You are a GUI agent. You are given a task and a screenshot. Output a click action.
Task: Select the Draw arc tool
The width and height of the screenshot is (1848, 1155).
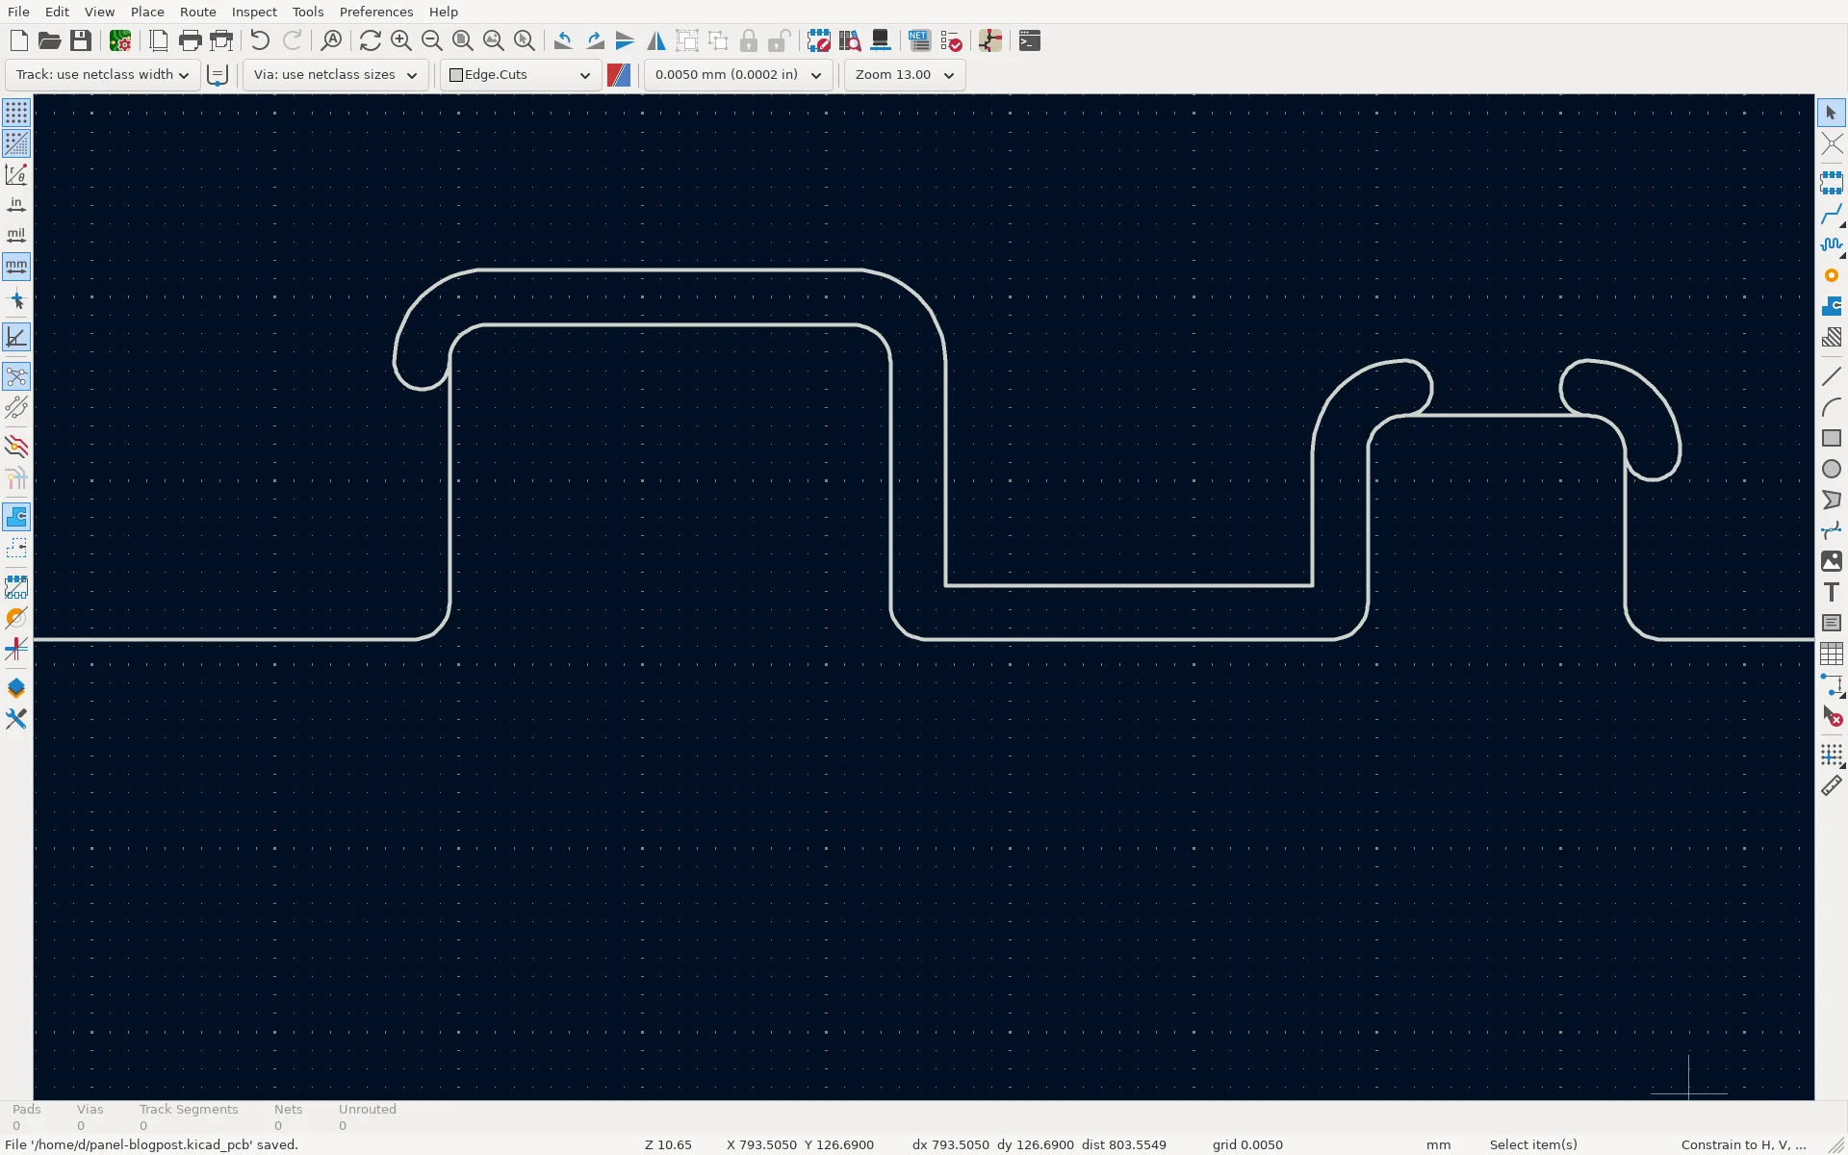1832,407
